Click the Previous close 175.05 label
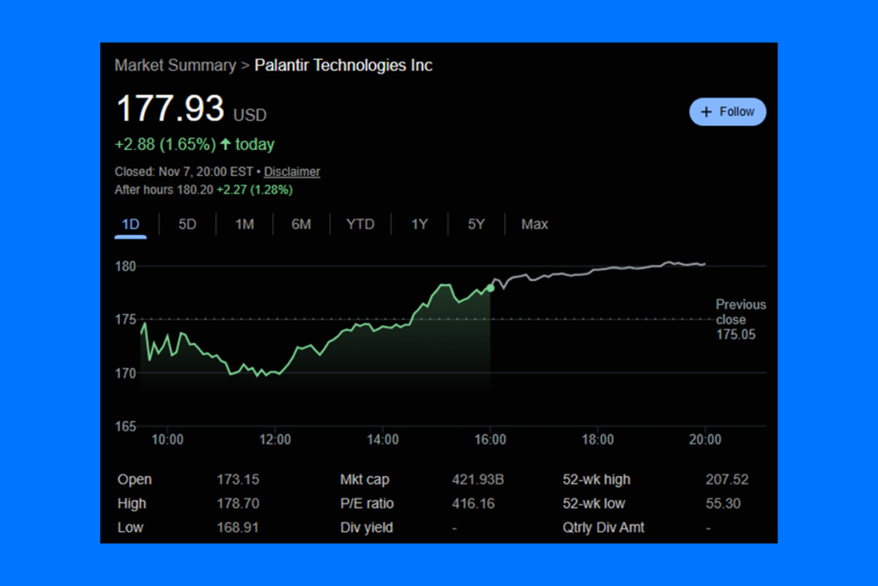Image resolution: width=878 pixels, height=586 pixels. pos(741,319)
